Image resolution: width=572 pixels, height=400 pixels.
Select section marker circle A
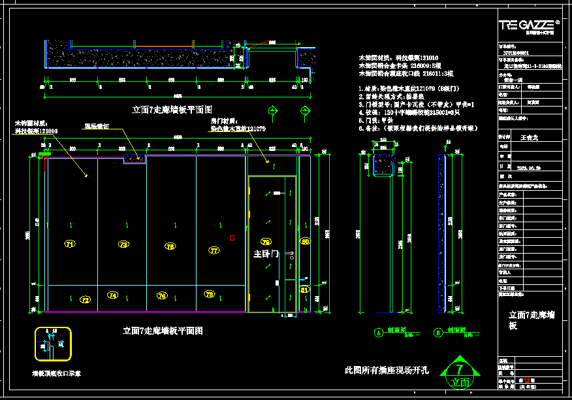(379, 333)
